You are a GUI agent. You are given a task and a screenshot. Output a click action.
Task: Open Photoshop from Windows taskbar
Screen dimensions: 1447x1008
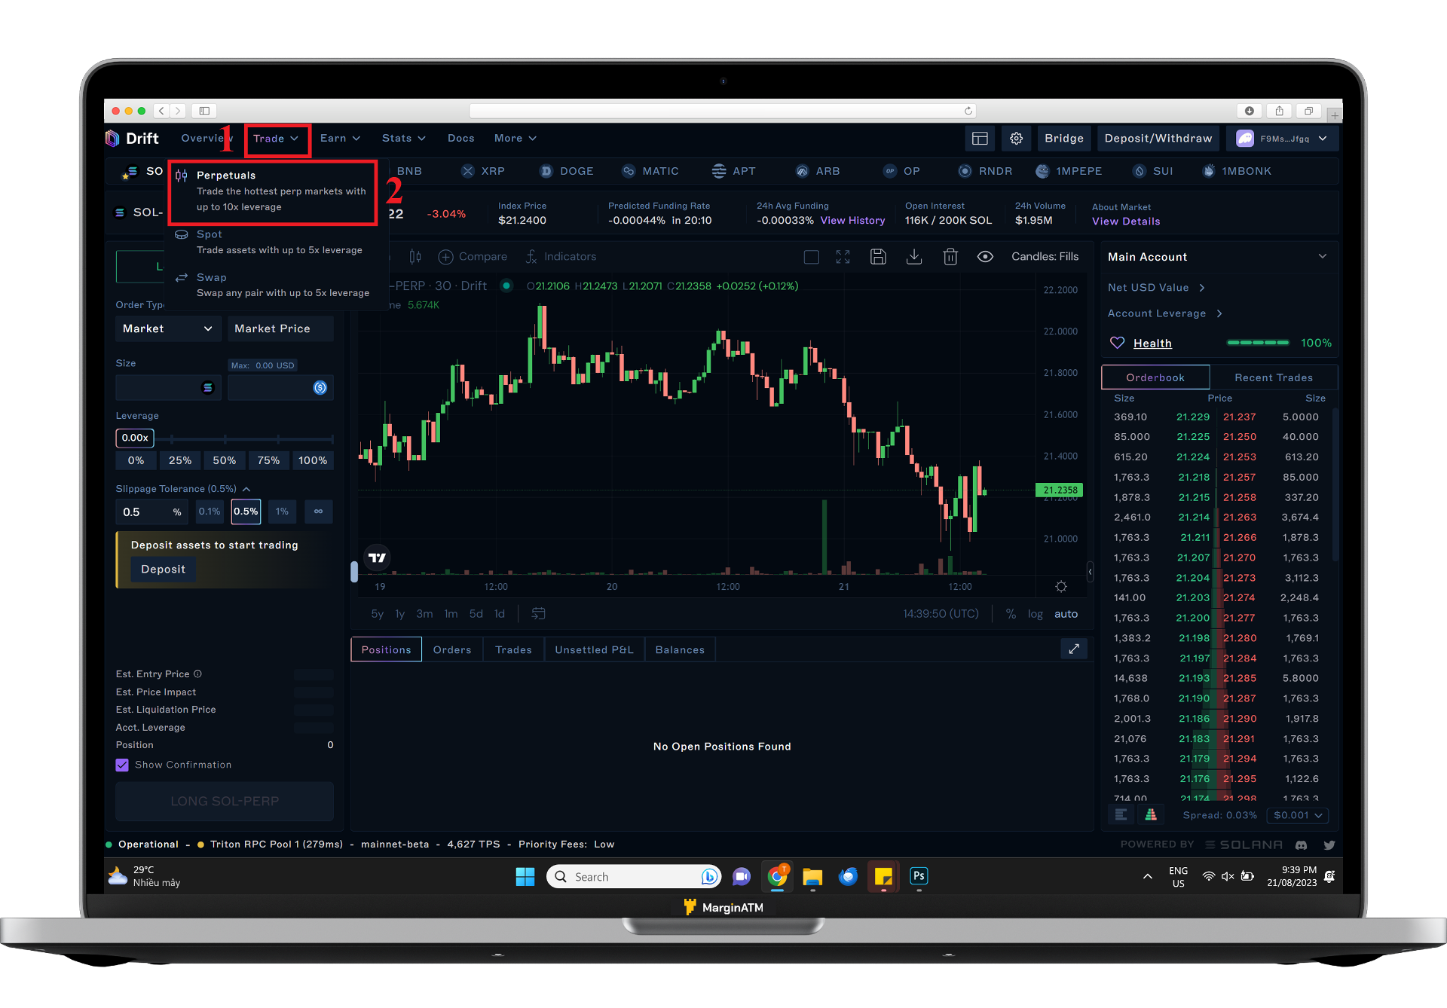point(919,876)
